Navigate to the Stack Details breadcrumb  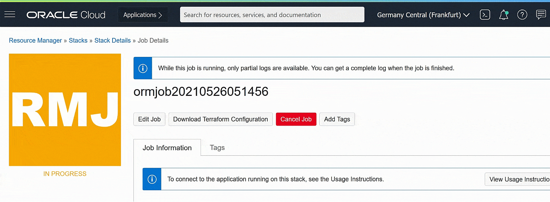pos(113,40)
